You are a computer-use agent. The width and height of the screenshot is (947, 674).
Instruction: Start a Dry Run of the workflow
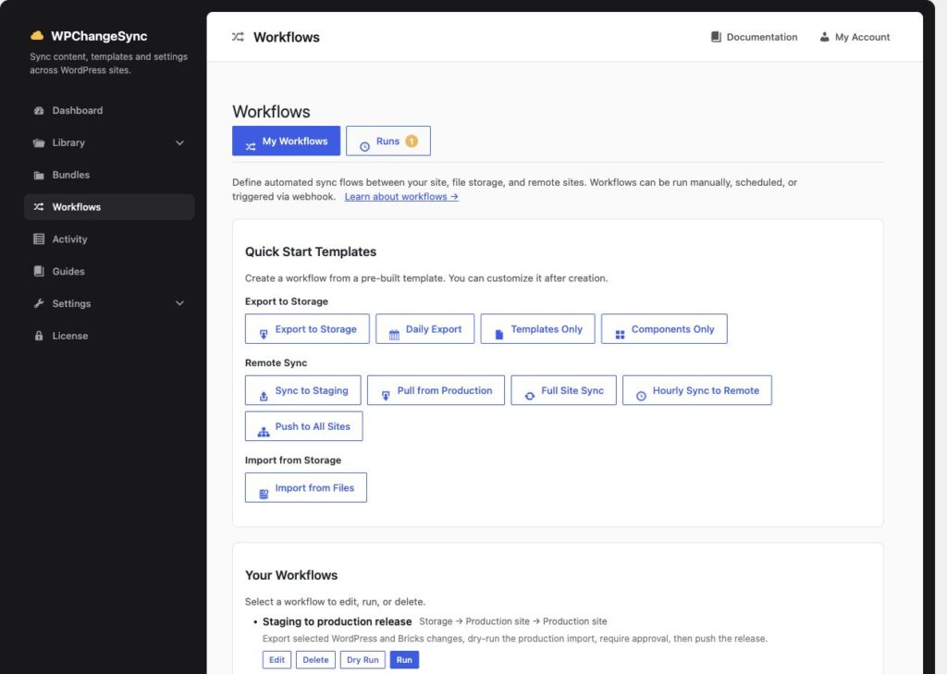363,659
